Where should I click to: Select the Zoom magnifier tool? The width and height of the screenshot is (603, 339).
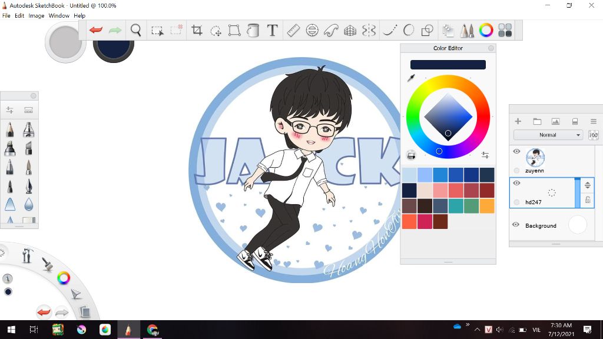click(136, 30)
